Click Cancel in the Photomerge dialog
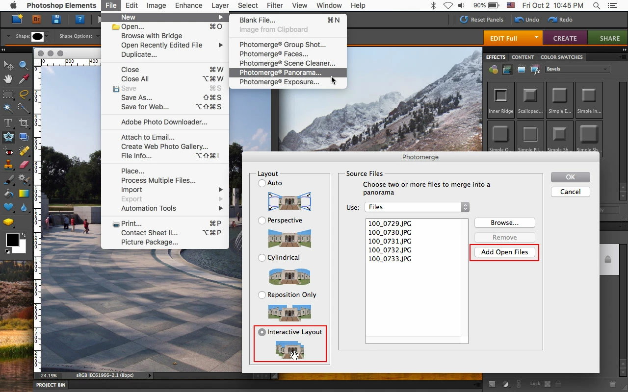 [x=570, y=192]
